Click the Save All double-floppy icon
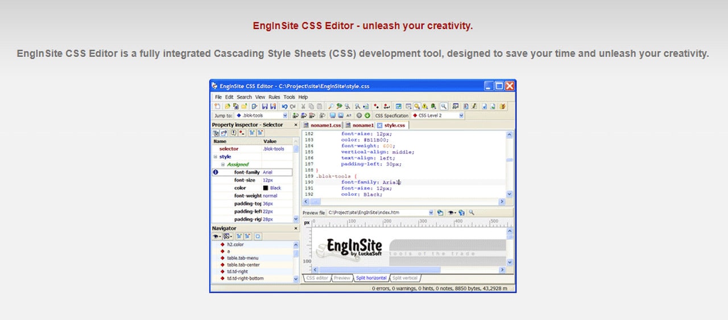Screen dimensions: 728x320 click(273, 106)
